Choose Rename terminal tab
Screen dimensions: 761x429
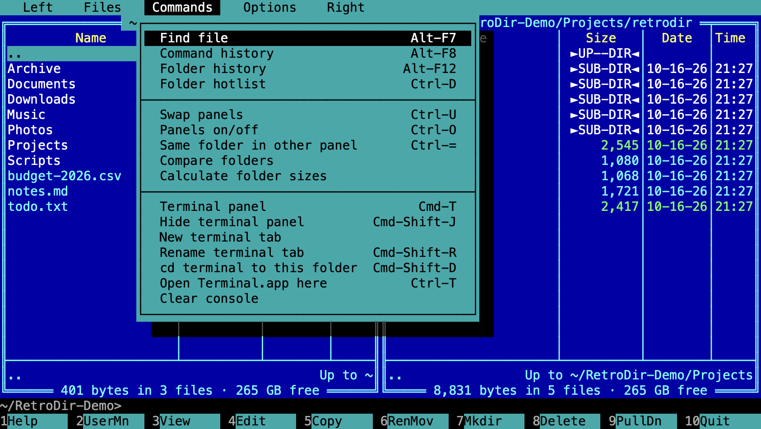tap(308, 252)
